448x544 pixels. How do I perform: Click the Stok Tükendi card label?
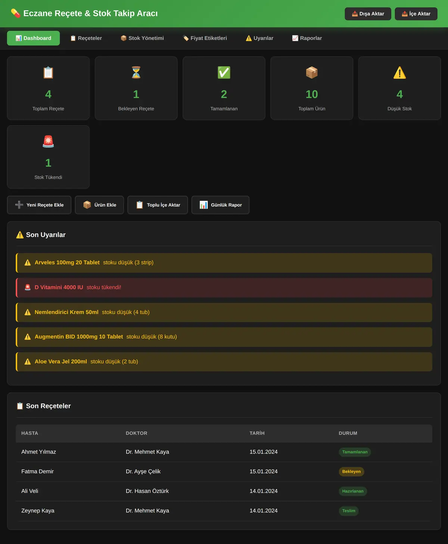(48, 177)
